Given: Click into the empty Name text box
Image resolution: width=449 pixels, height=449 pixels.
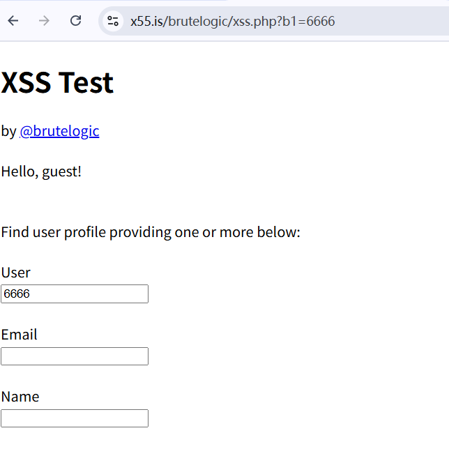Looking at the screenshot, I should tap(75, 418).
